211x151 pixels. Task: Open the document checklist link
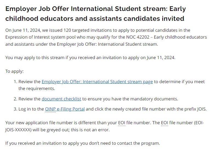coord(61,99)
